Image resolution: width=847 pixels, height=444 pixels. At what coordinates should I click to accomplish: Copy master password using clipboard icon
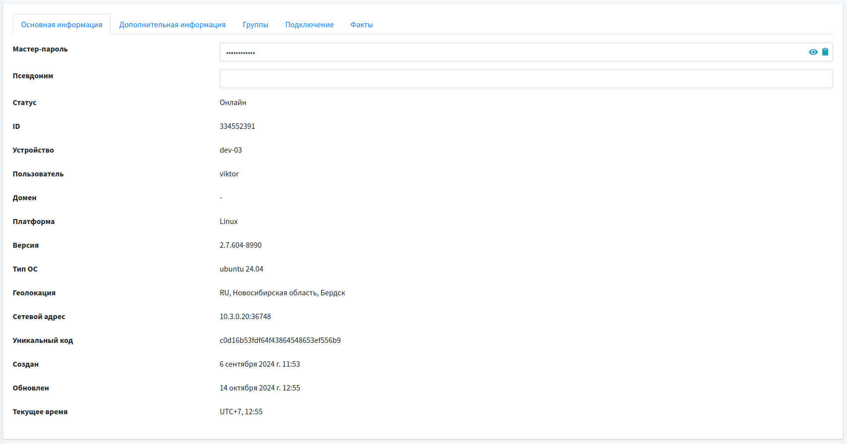(825, 52)
